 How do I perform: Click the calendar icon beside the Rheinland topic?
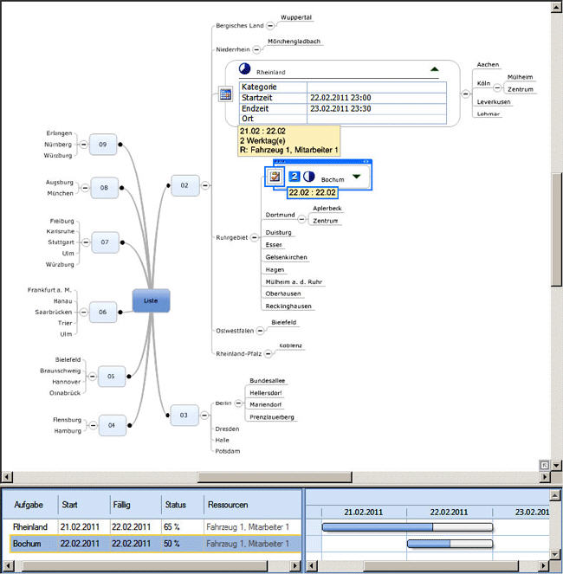[x=225, y=95]
